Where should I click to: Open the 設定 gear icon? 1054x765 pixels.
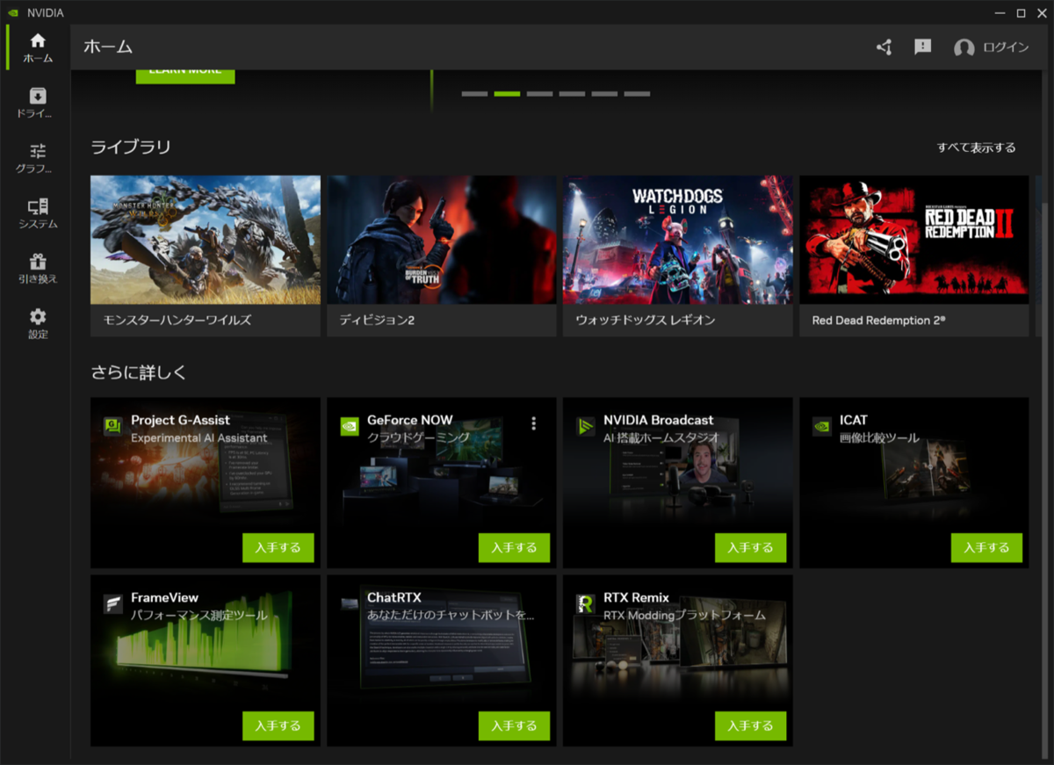coord(38,317)
